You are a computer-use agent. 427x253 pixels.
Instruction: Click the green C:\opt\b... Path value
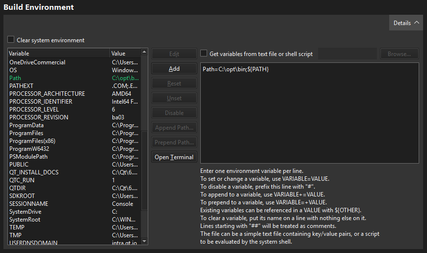point(125,78)
